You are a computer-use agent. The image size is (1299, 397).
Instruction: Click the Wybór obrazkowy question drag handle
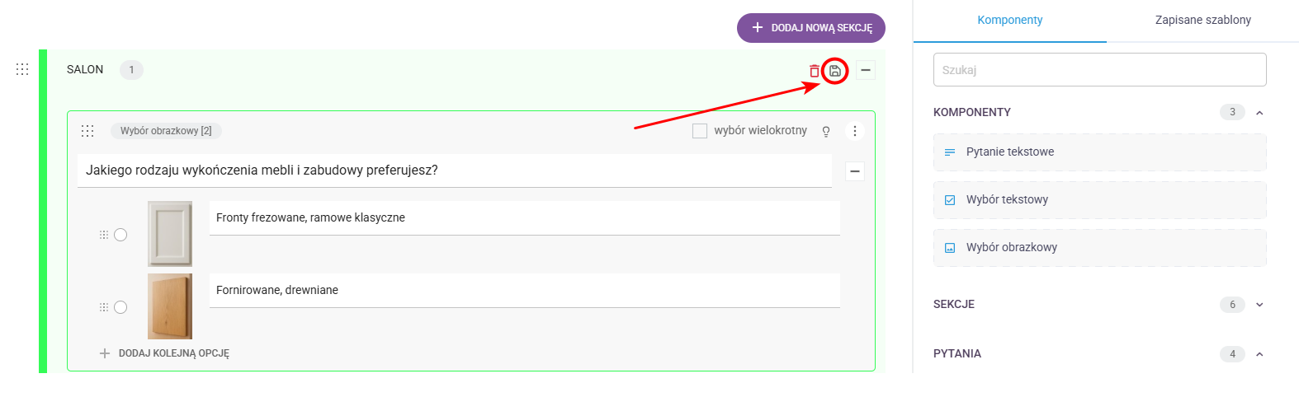87,131
